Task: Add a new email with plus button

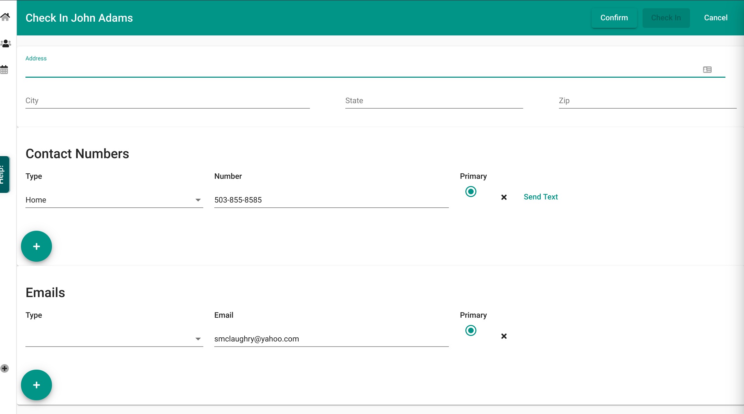Action: (x=36, y=385)
